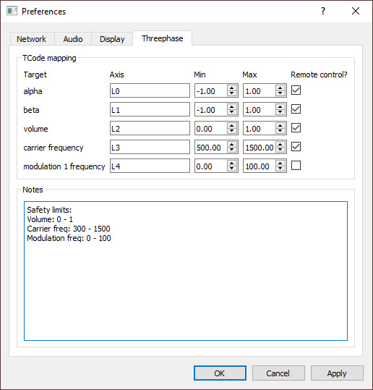Screen dimensions: 373x390
Task: Decrease modulation 1 frequency Max from 100.00
Action: (280, 169)
